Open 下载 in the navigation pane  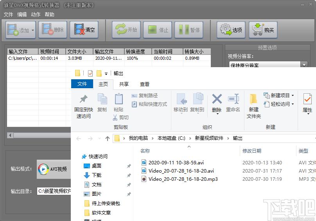click(x=93, y=175)
